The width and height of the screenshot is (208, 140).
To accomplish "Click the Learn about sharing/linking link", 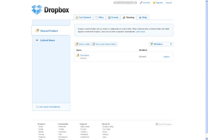I will [49, 107].
